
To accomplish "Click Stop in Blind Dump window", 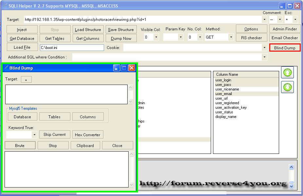I will click(53, 145).
